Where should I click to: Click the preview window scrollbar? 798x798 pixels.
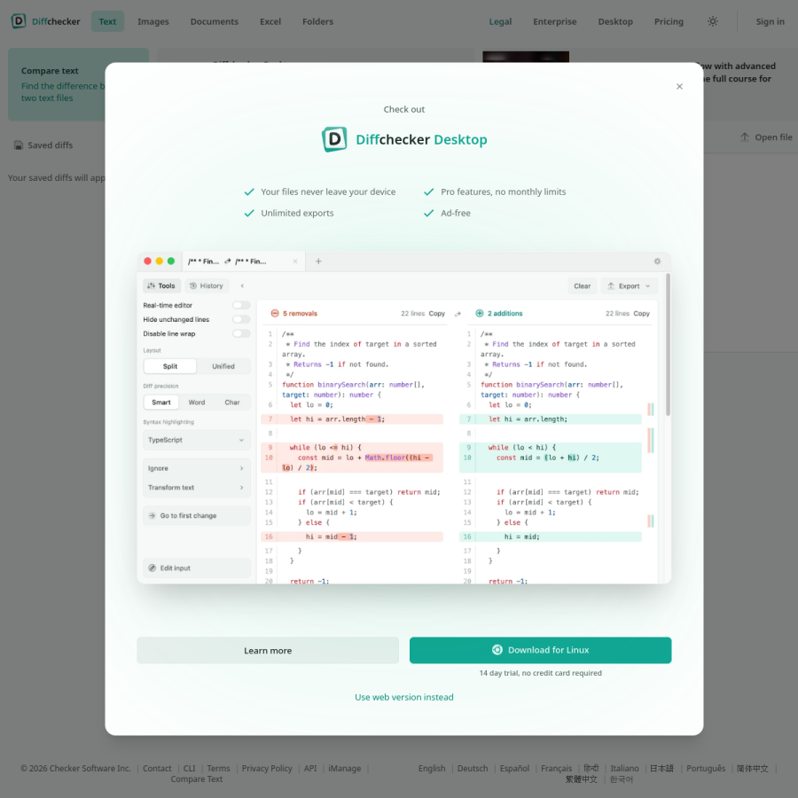tap(668, 345)
